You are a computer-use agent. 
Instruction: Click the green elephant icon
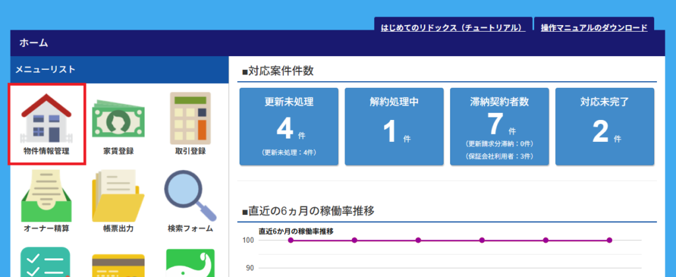[190, 262]
